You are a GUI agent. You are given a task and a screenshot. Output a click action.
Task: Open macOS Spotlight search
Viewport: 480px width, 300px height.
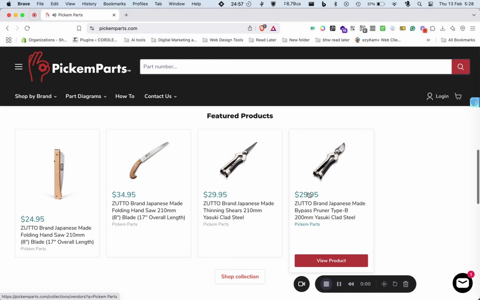coord(419,4)
